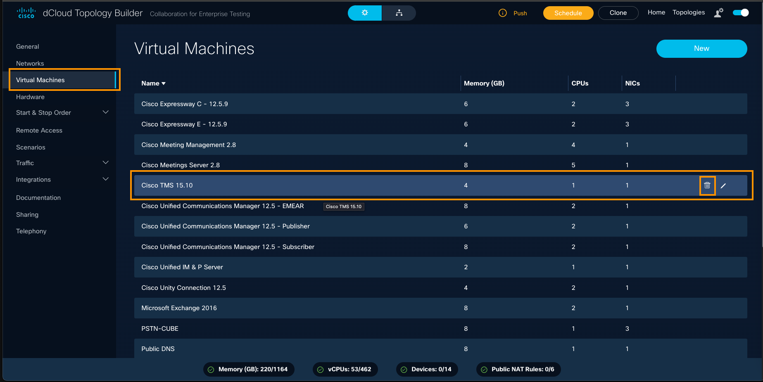Select CUCM 12.5 - Publisher row
This screenshot has height=382, width=763.
coord(440,226)
